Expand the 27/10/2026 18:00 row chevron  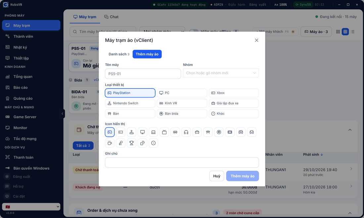tap(351, 186)
